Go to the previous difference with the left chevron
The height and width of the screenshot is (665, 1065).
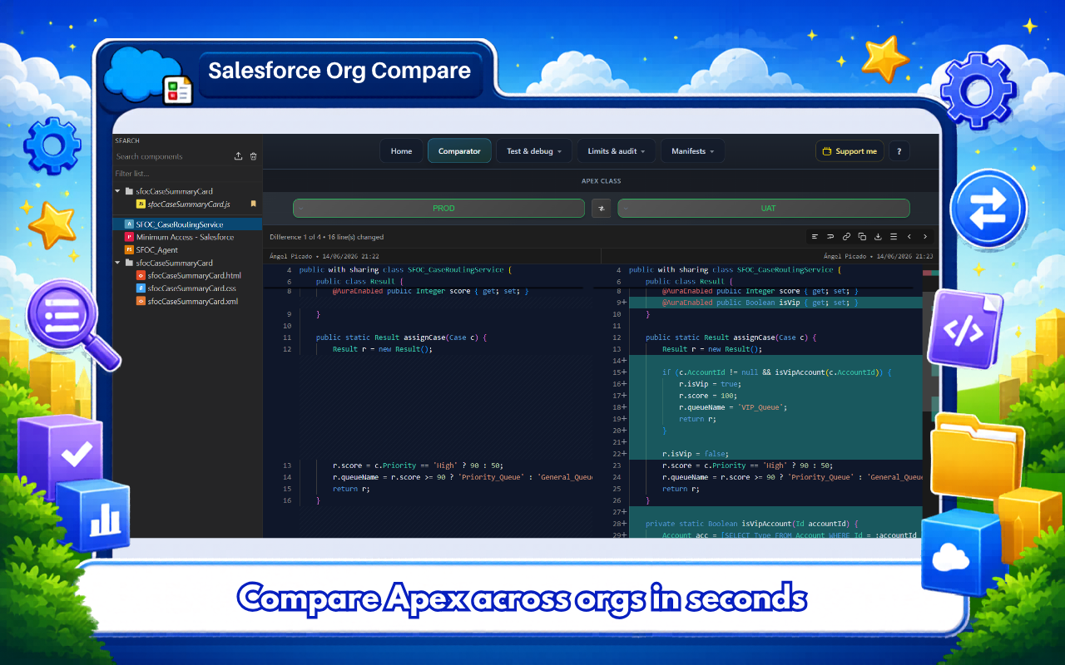tap(909, 237)
